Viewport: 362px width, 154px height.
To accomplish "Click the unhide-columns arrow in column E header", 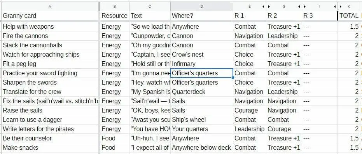I will pyautogui.click(x=263, y=7).
